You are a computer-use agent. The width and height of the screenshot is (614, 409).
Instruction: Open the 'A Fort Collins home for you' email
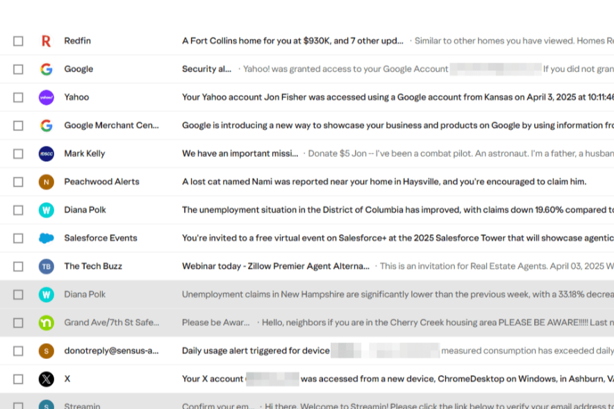292,41
